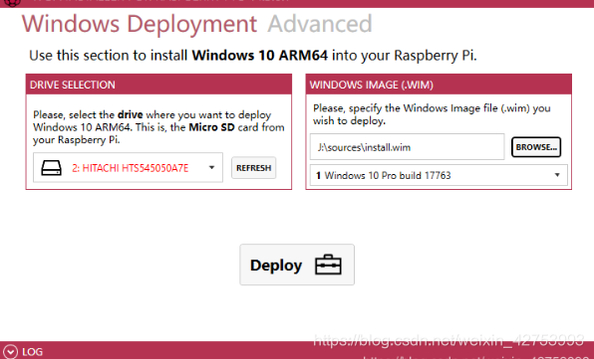
Task: Expand the LOG panel with the chevron icon
Action: (x=10, y=352)
